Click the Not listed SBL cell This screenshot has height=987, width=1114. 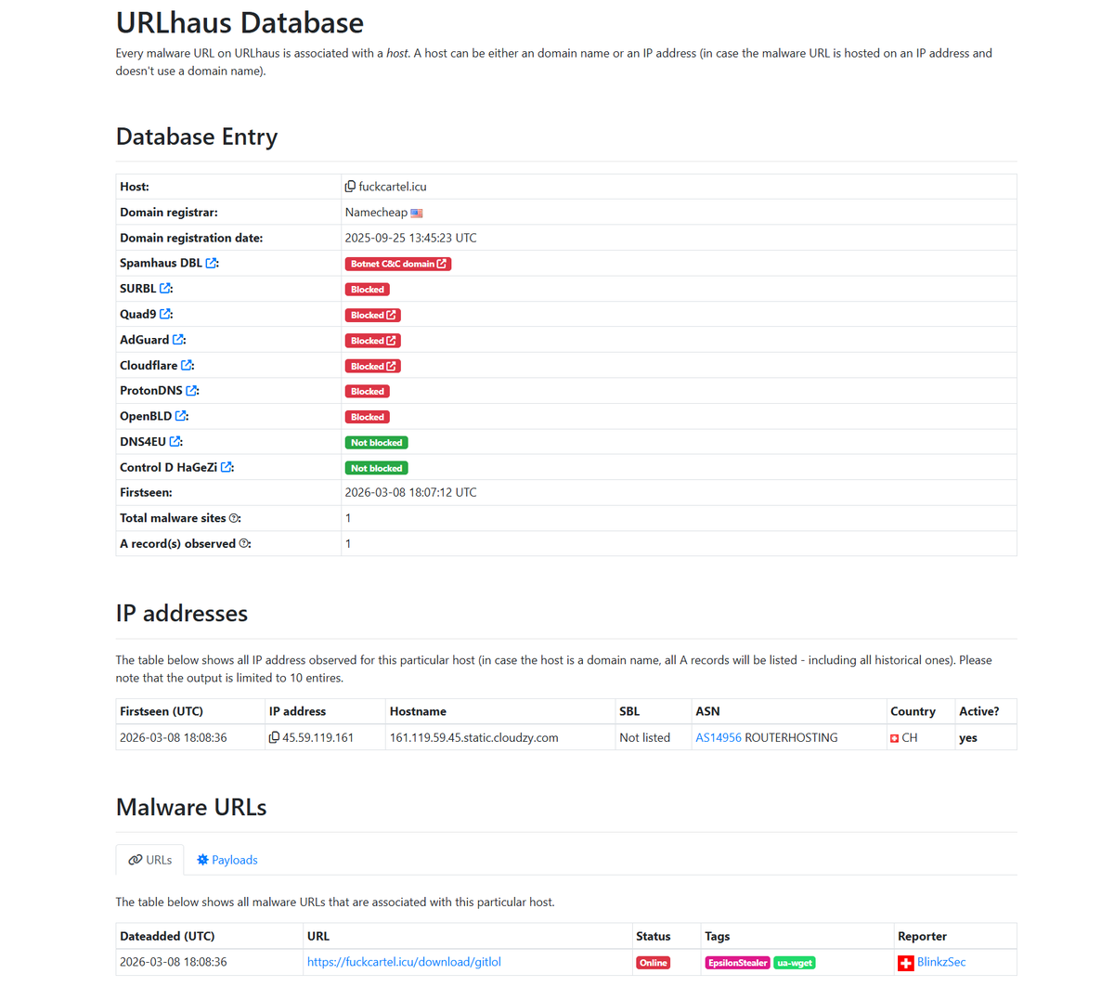click(x=654, y=737)
